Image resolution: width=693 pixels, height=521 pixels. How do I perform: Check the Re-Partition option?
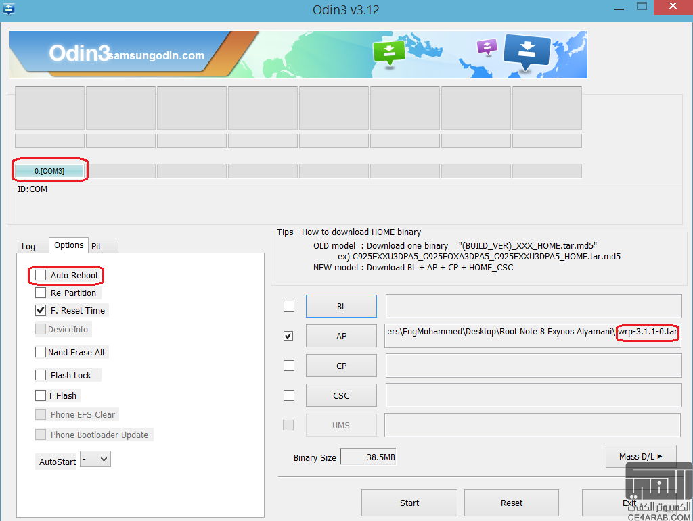[41, 293]
